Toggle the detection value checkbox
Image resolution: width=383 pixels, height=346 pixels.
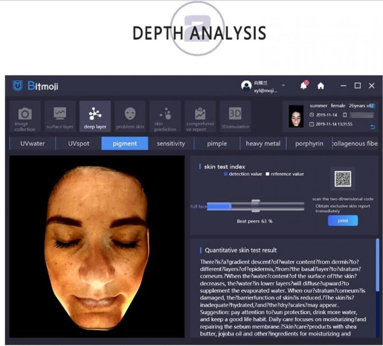[x=225, y=174]
